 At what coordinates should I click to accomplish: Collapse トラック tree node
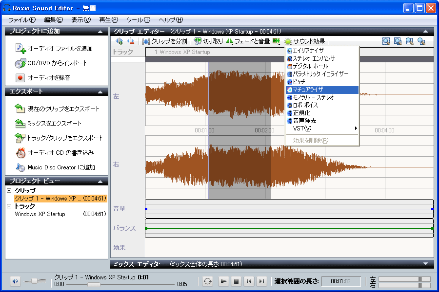point(9,206)
